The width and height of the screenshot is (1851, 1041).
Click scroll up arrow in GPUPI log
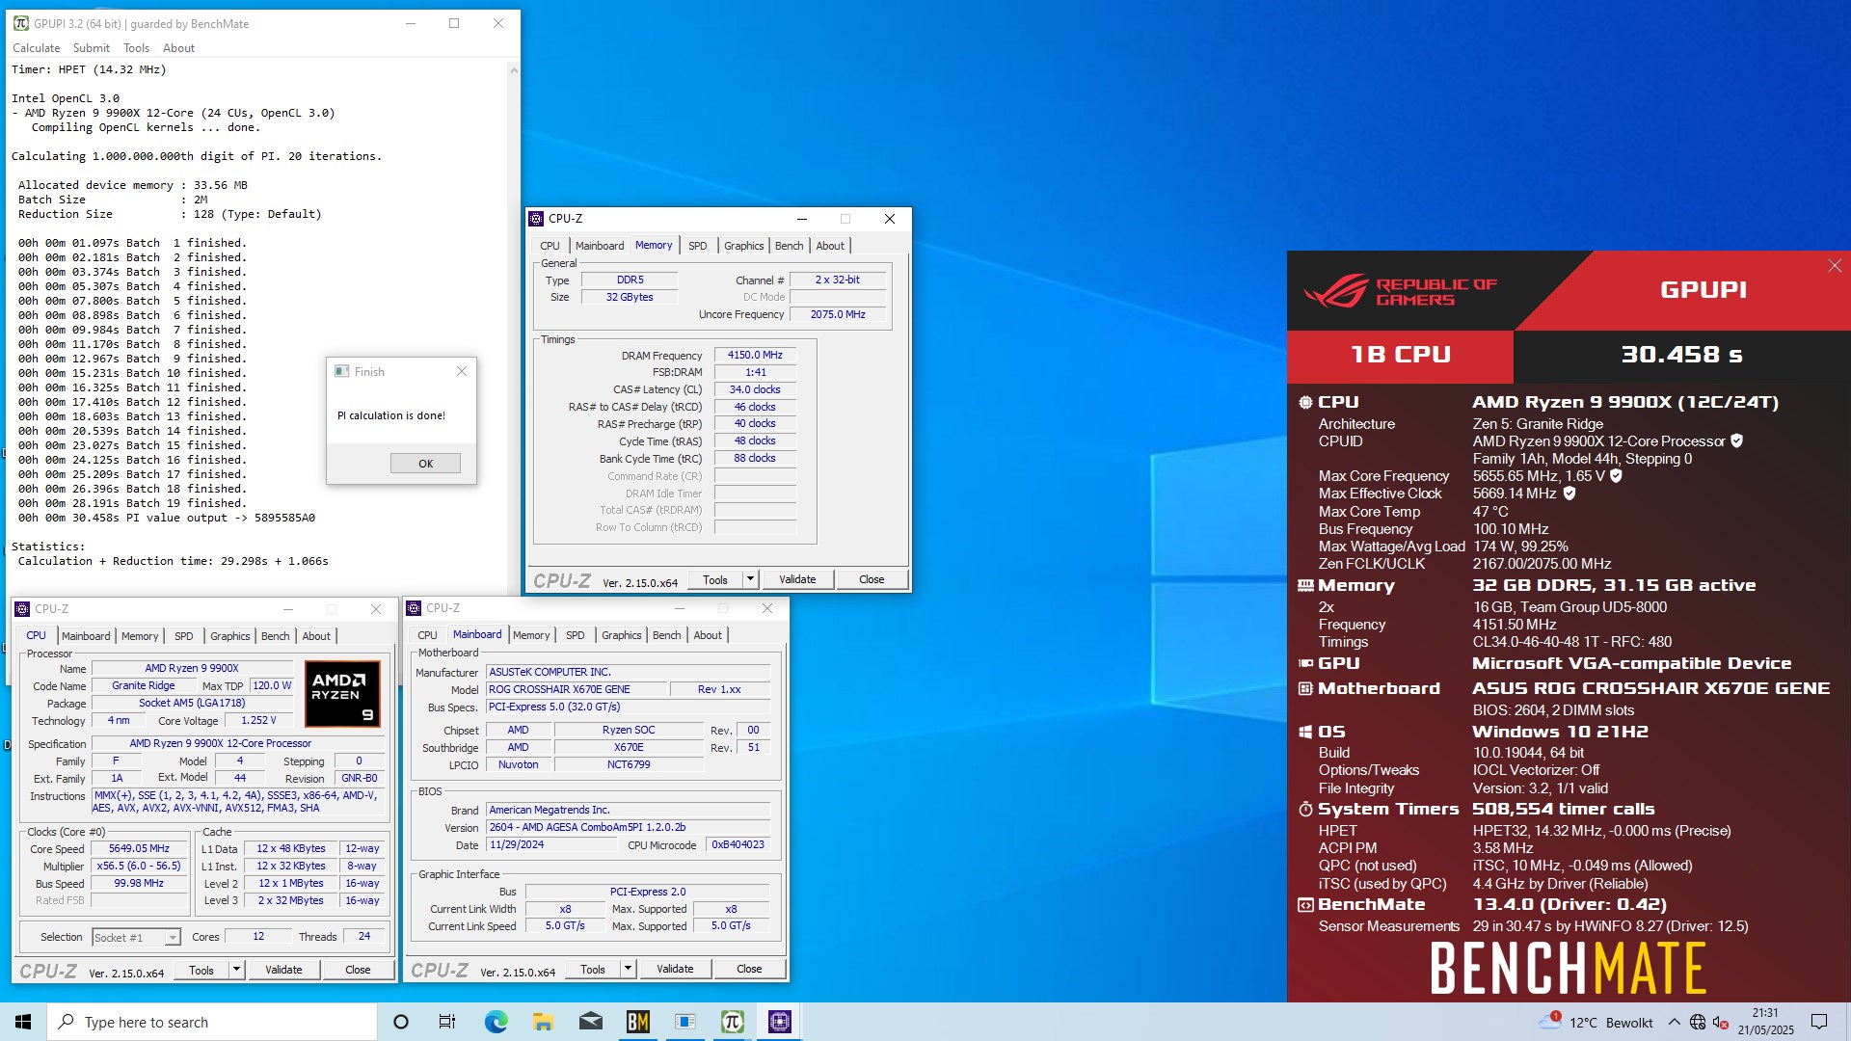(x=514, y=70)
